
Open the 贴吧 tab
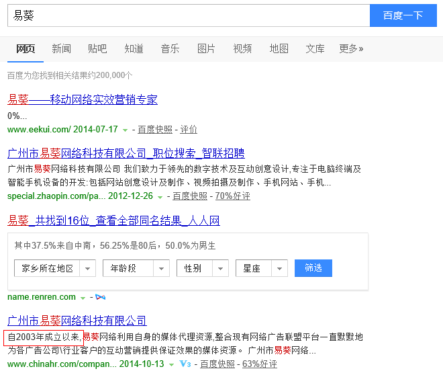tap(97, 49)
